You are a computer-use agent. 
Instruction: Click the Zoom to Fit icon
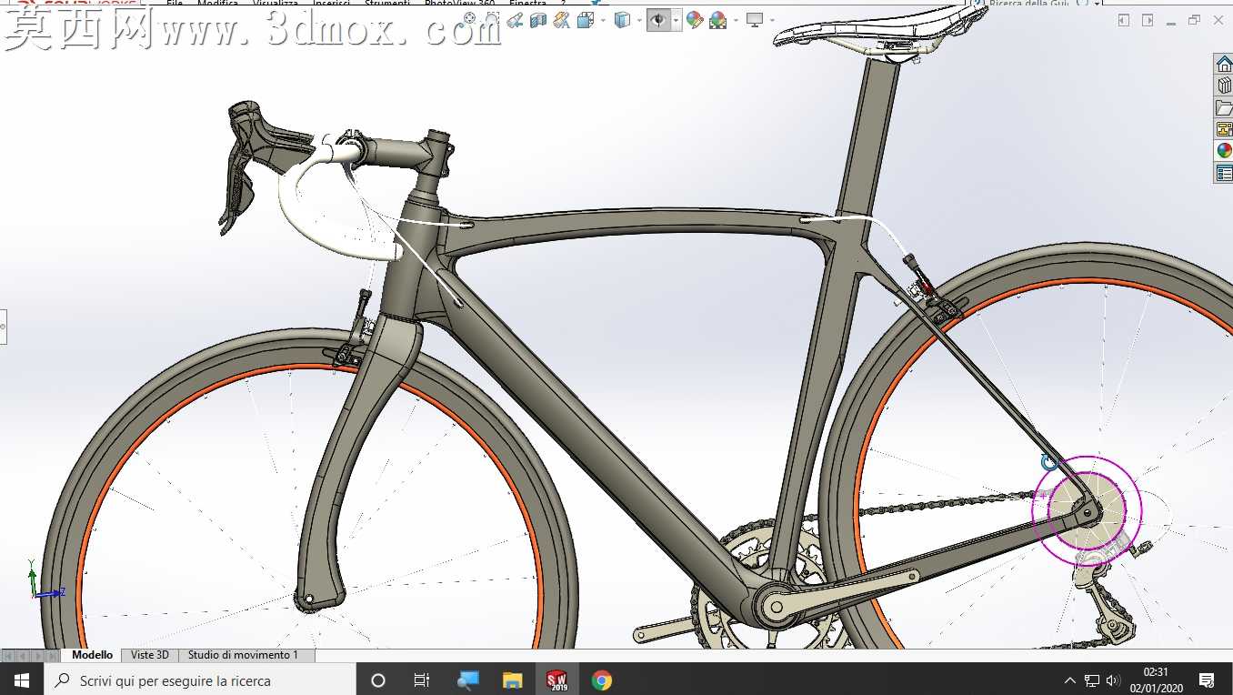[x=469, y=18]
